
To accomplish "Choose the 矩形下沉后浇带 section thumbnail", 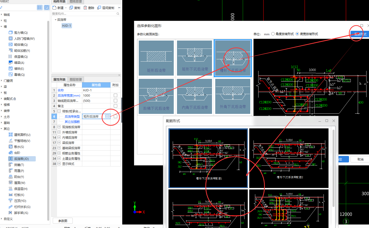I will click(x=194, y=58).
